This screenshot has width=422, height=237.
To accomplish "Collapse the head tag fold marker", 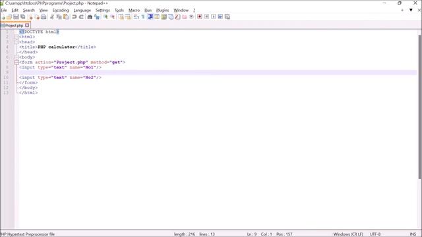I will [16, 42].
